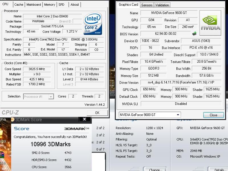Click the Intel Core 2 Duo logo
The image size is (228, 171).
[93, 24]
